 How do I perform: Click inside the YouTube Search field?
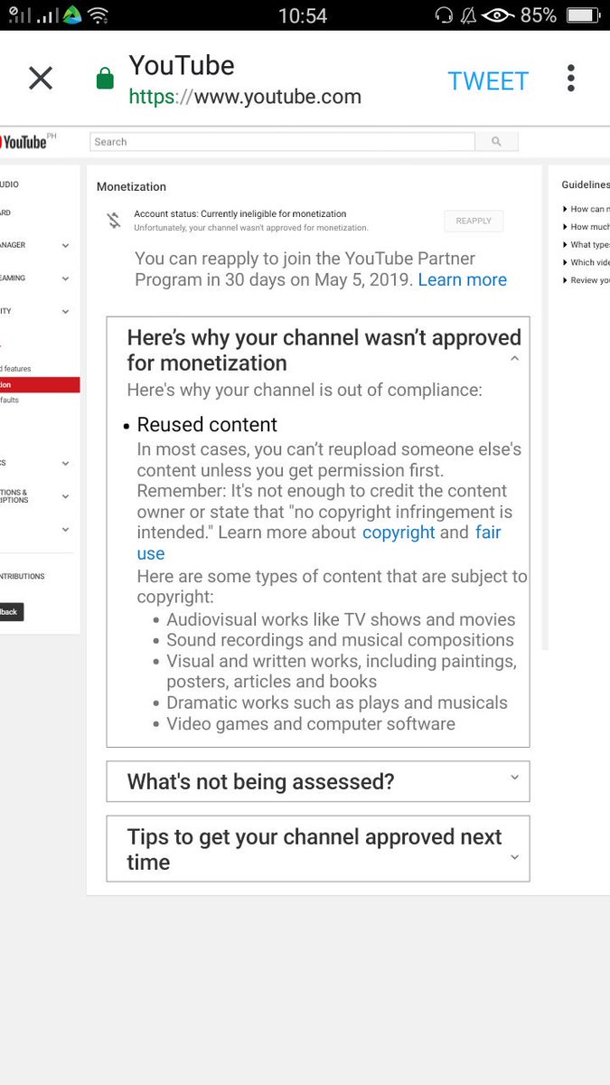tap(282, 142)
